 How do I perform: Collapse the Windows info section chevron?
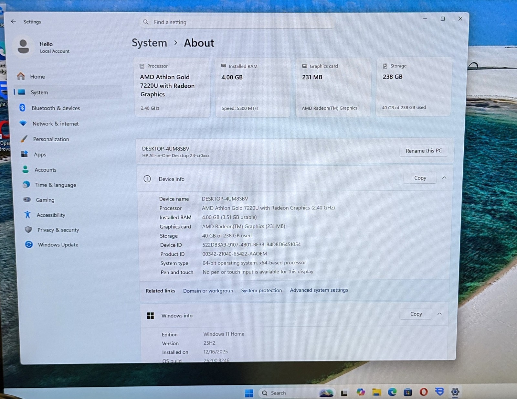pyautogui.click(x=439, y=314)
